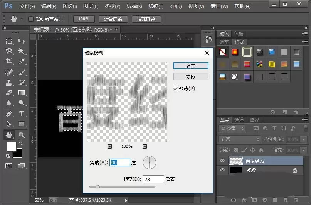Select the Crop tool
Screen dimensions: 311x205
tap(9, 61)
